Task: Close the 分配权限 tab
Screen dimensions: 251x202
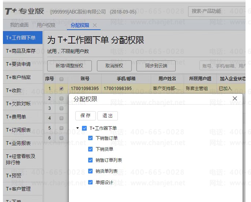Action: (95, 25)
